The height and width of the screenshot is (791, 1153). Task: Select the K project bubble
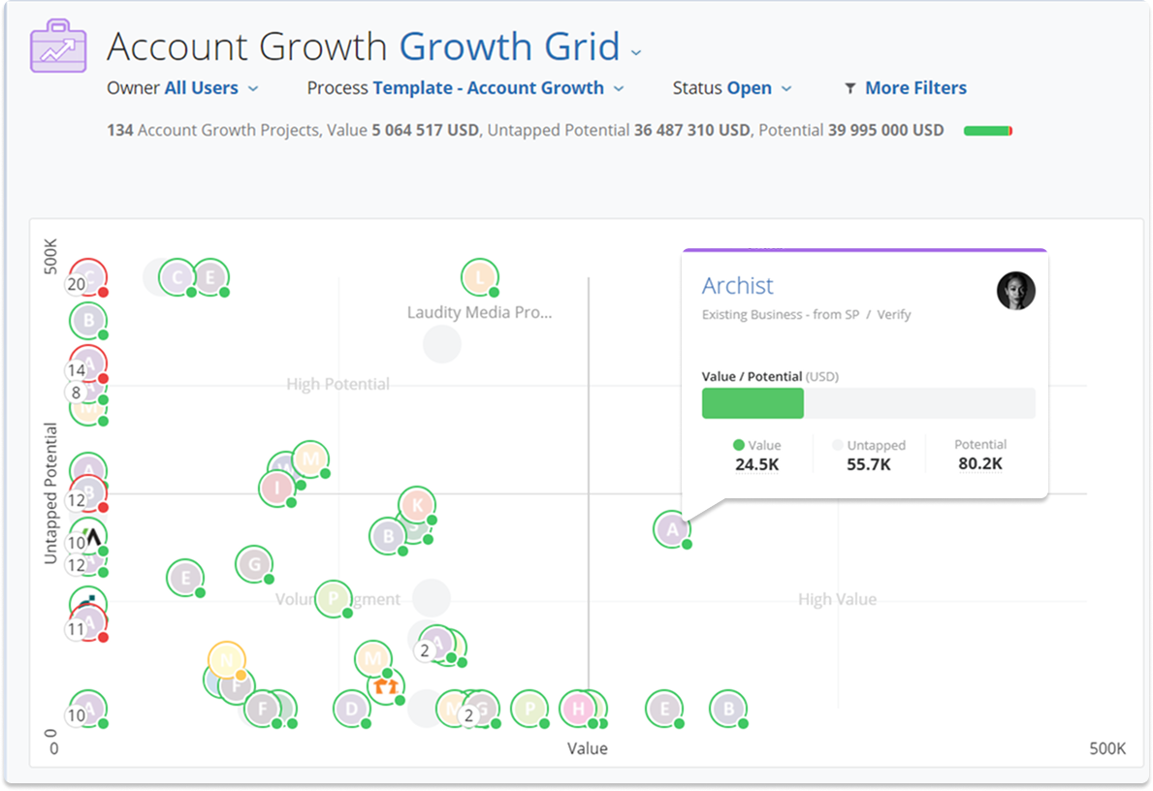418,504
